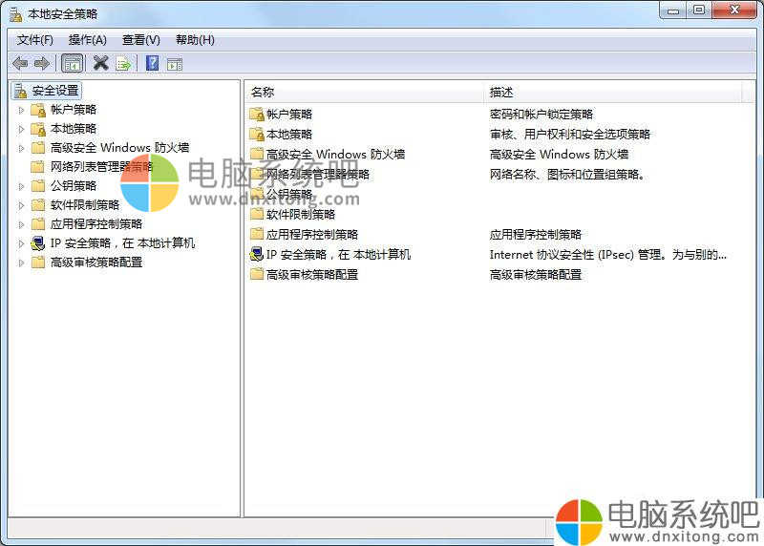Select 高级审核策略配置 name in right list

point(312,274)
